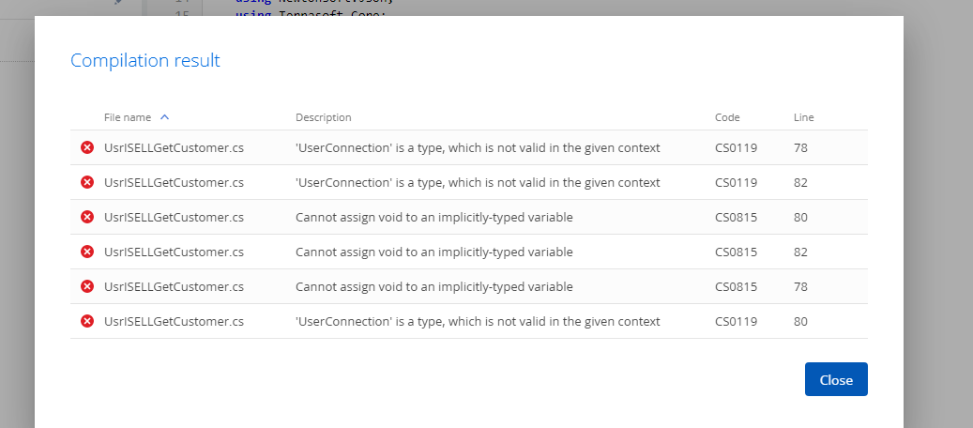Click line number 78 in CS0815 row
The height and width of the screenshot is (428, 973).
click(800, 287)
